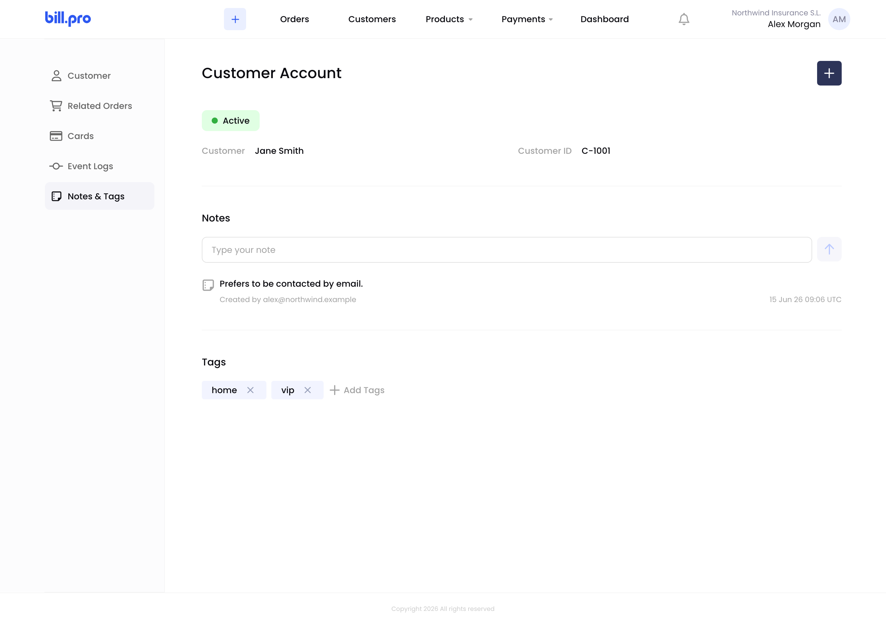The image size is (886, 622).
Task: Click Northwind Insurance S.L. company name
Action: coord(776,13)
